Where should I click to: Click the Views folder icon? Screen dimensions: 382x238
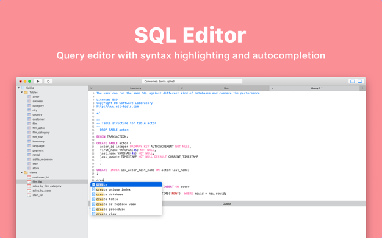[26, 173]
